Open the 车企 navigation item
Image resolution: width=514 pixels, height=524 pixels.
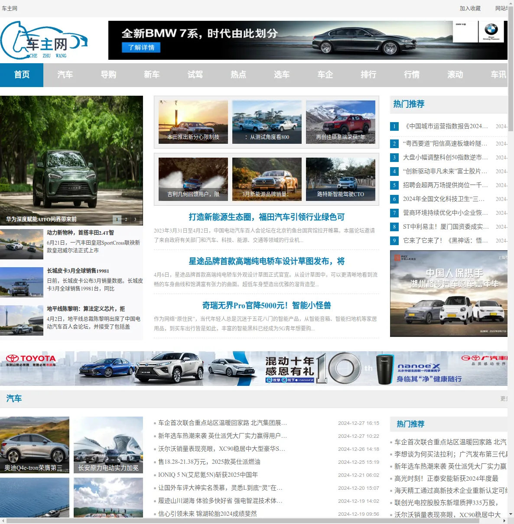(325, 75)
